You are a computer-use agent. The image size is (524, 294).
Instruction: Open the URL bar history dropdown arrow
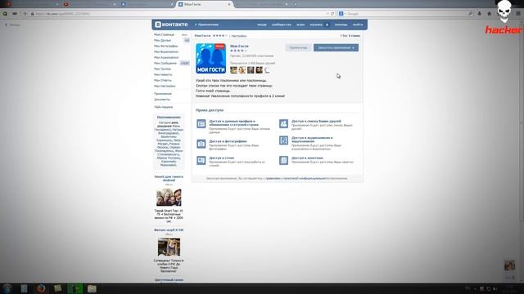point(327,14)
